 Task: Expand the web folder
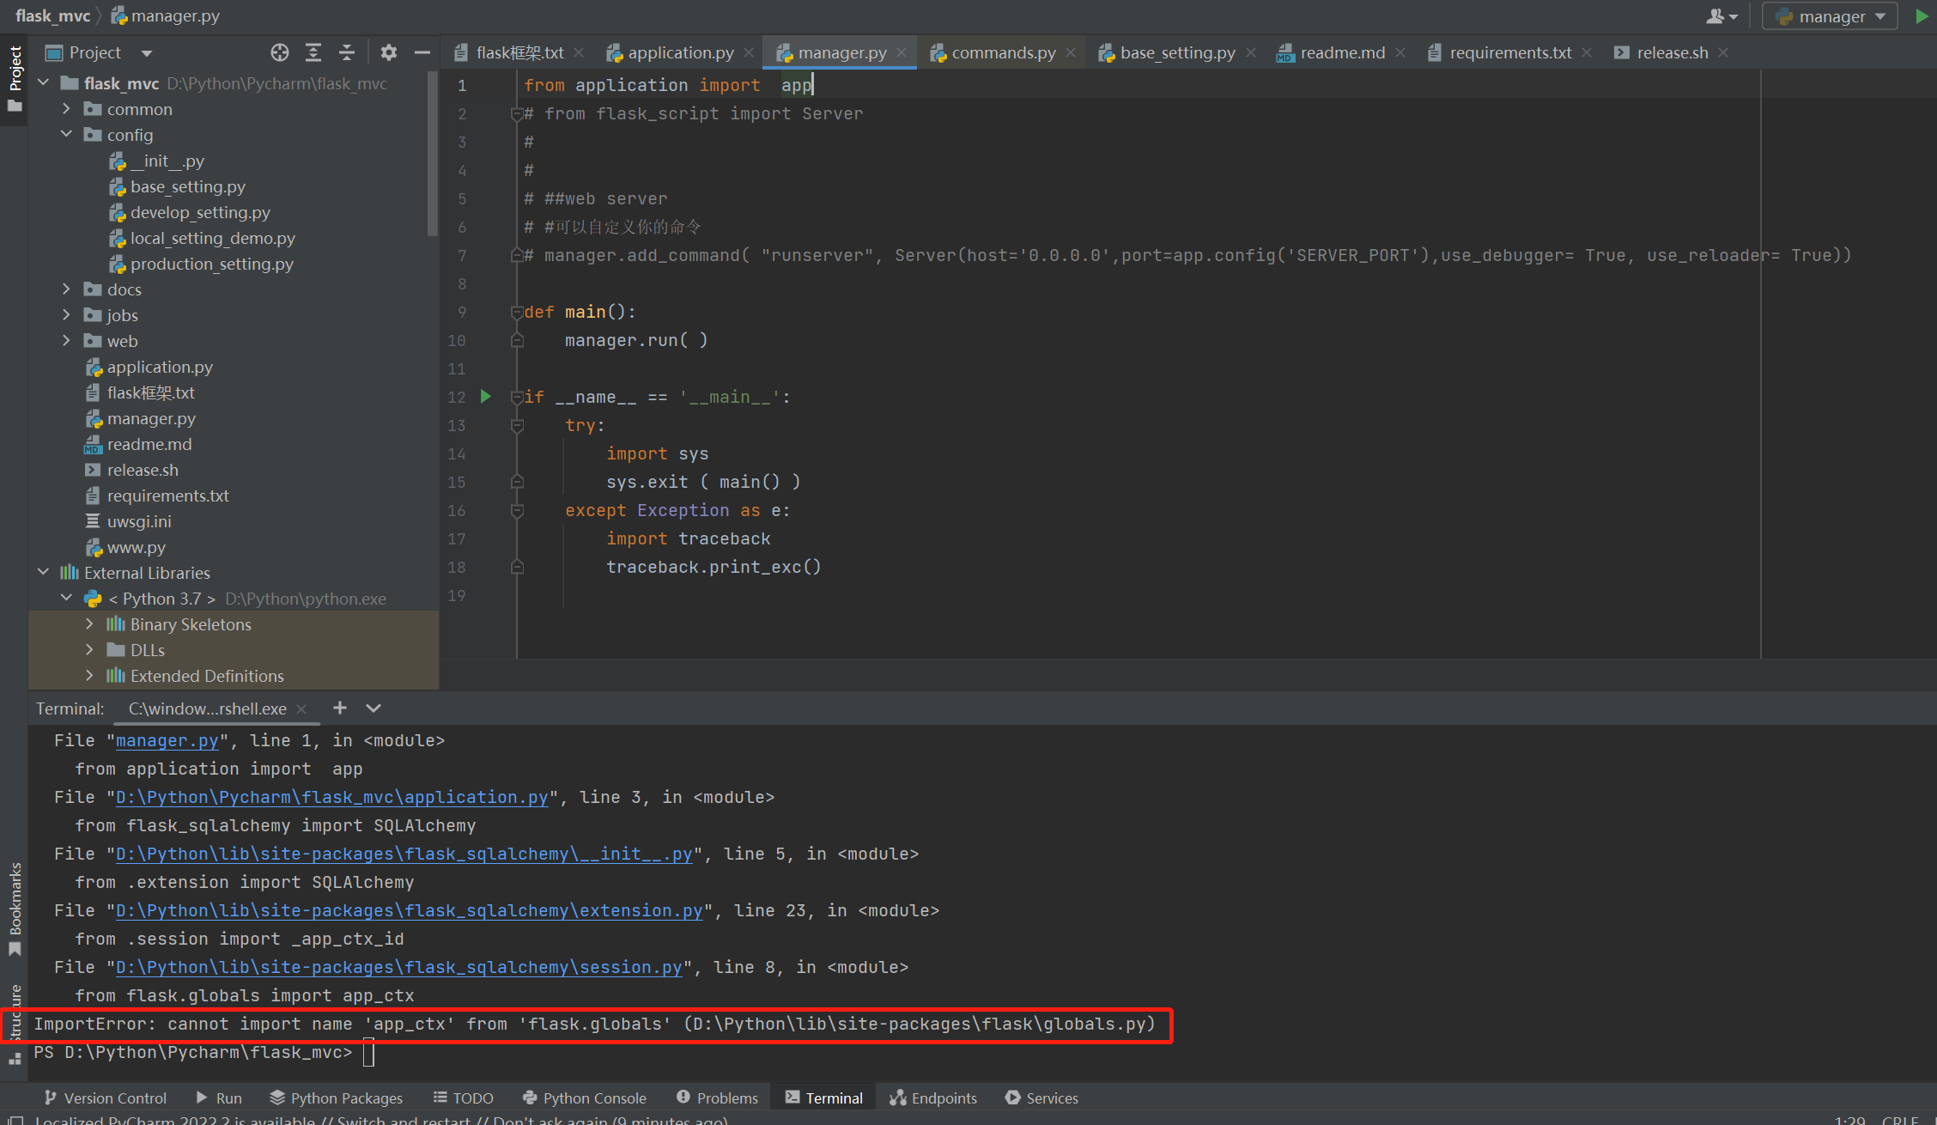[x=66, y=341]
